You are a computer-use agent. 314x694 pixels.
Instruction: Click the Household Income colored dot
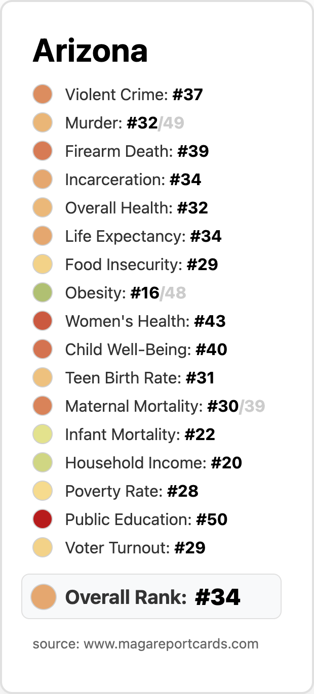[x=43, y=463]
